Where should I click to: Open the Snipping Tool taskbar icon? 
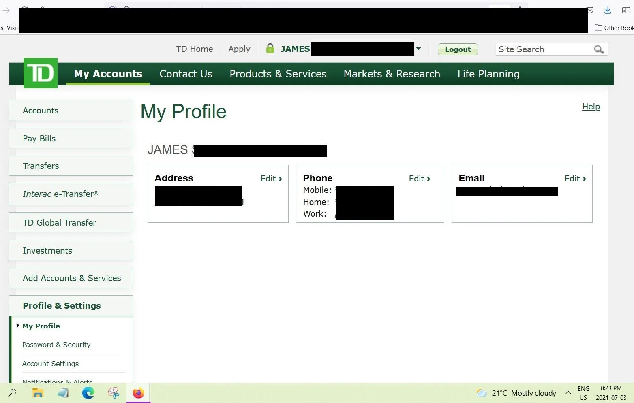[114, 392]
